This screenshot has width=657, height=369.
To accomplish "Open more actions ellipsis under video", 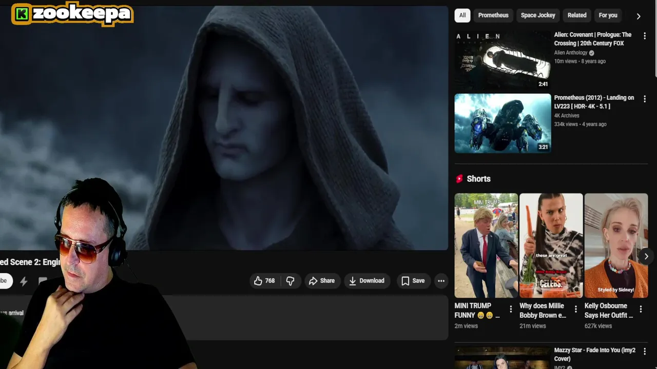I will click(x=441, y=281).
